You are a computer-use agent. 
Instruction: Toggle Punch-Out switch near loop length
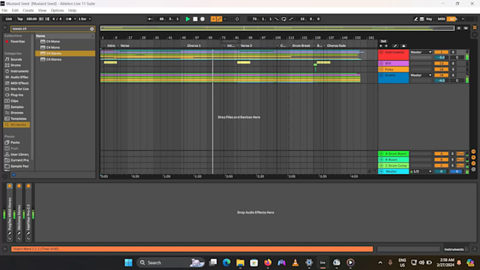pos(291,19)
